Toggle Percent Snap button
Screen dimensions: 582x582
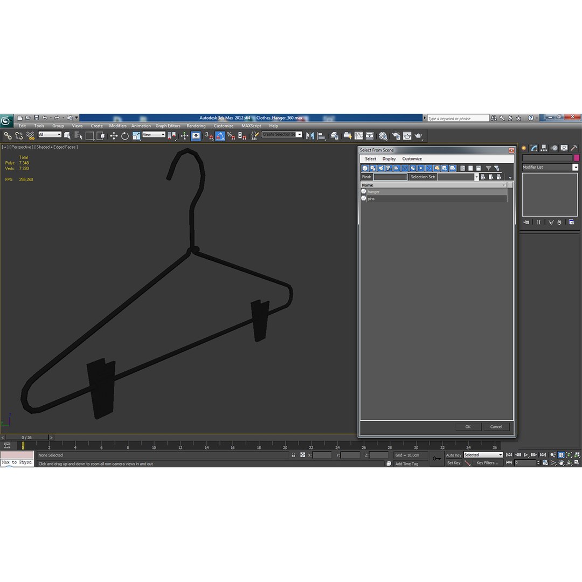click(231, 136)
